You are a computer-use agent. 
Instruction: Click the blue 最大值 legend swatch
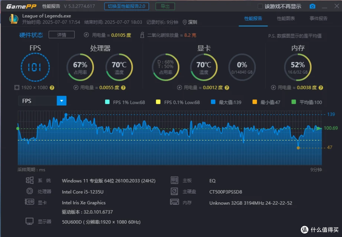pyautogui.click(x=213, y=102)
